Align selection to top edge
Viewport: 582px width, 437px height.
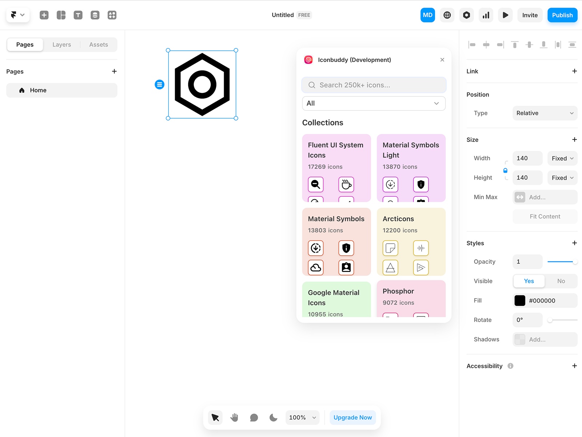pos(515,44)
